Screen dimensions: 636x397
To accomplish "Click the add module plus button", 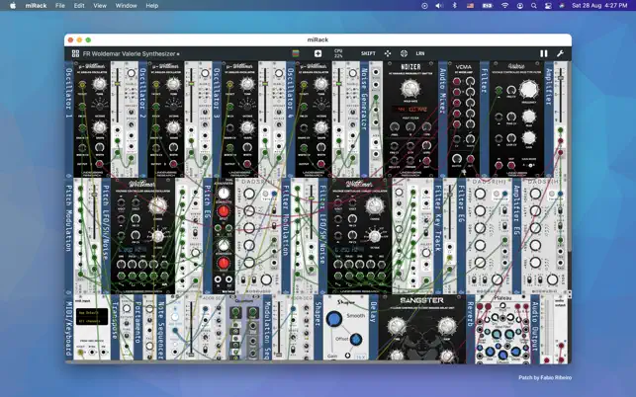I will 318,53.
